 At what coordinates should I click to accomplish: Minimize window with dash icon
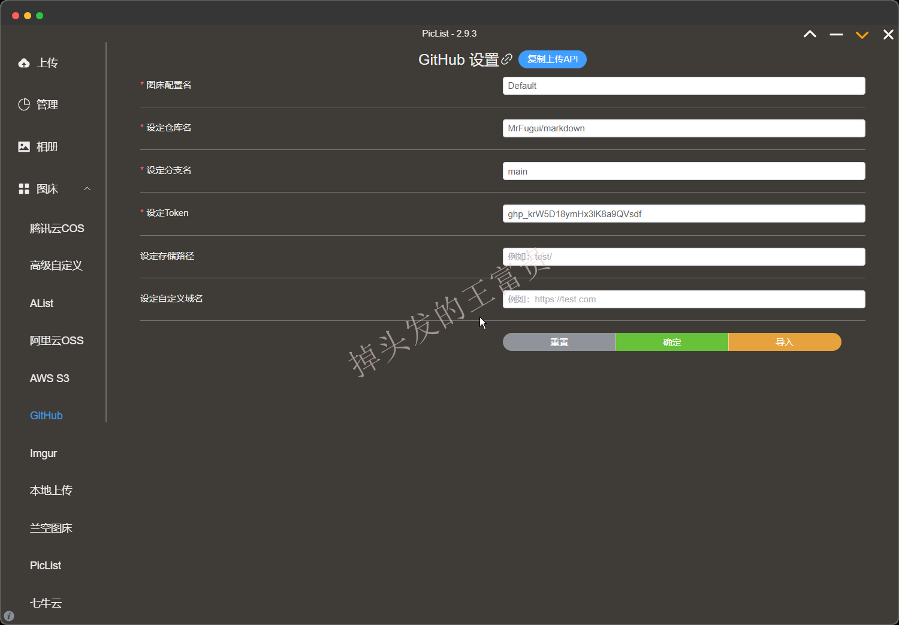coord(836,35)
